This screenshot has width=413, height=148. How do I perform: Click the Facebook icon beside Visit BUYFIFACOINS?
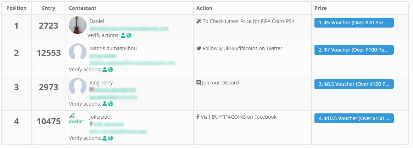tap(198, 117)
